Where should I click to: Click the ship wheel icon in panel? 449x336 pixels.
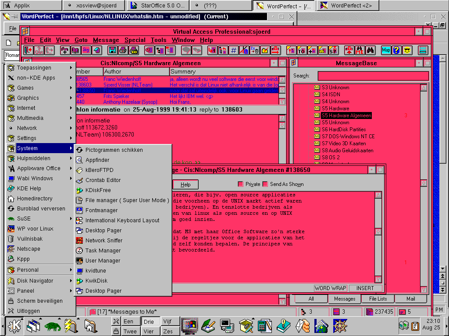[x=340, y=326]
